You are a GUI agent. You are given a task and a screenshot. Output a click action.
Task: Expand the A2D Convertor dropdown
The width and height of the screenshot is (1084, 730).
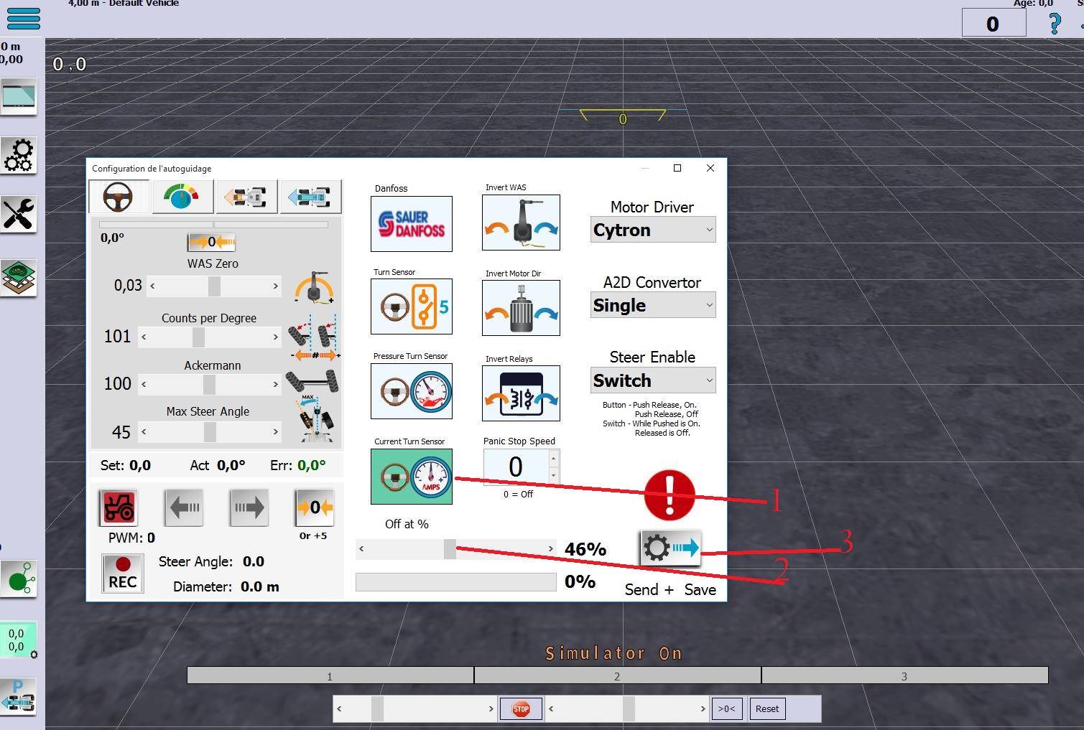pos(652,306)
